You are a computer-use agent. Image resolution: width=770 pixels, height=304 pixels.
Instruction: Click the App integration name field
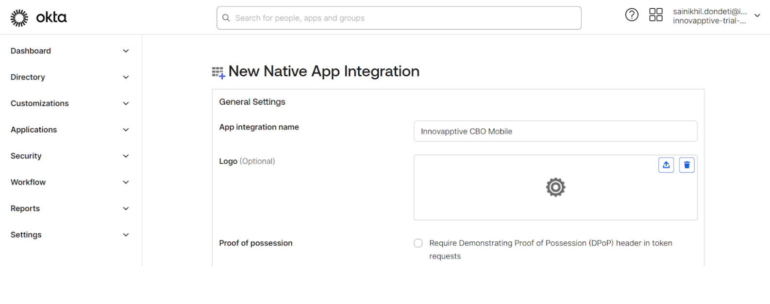click(x=555, y=131)
